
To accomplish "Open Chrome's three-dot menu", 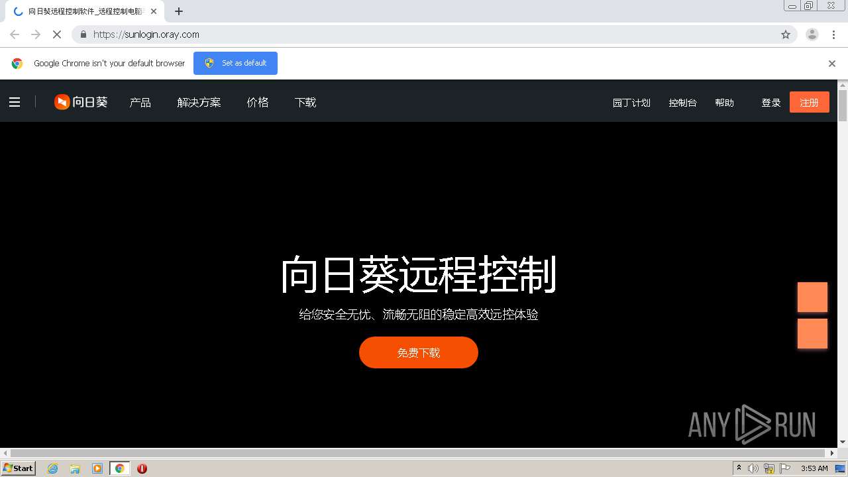I will (833, 34).
